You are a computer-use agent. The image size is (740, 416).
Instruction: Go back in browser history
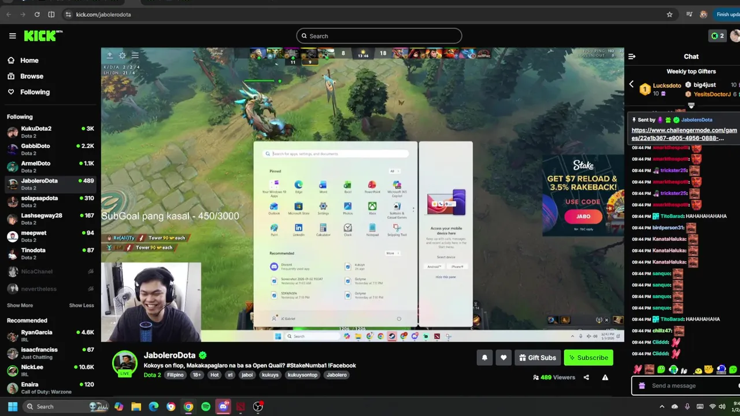(8, 14)
